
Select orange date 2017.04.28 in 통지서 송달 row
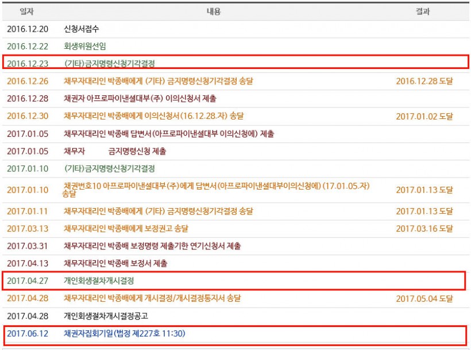click(28, 298)
